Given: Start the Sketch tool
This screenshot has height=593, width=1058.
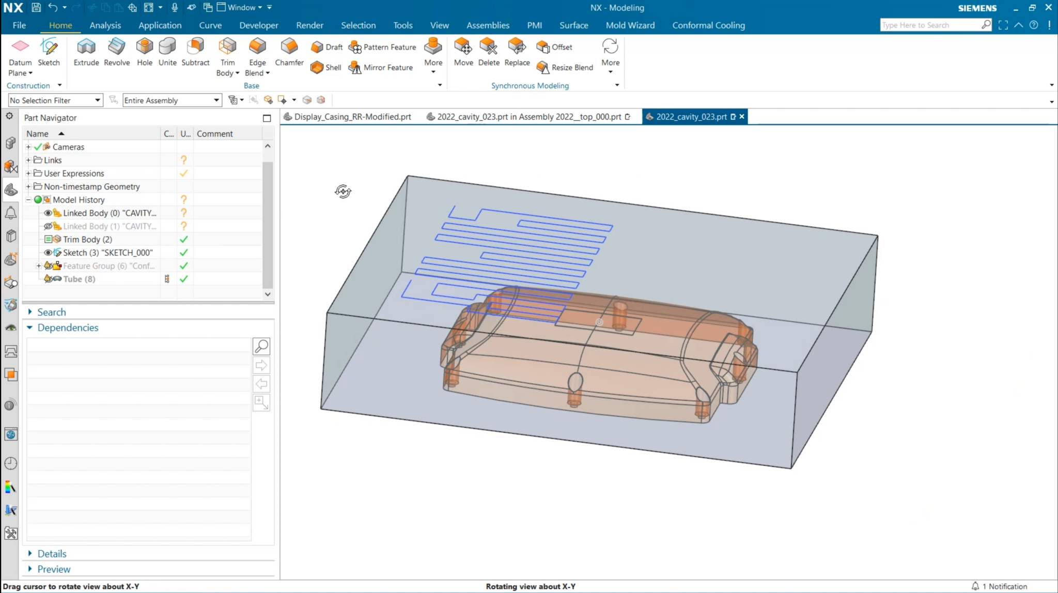Looking at the screenshot, I should (x=49, y=50).
